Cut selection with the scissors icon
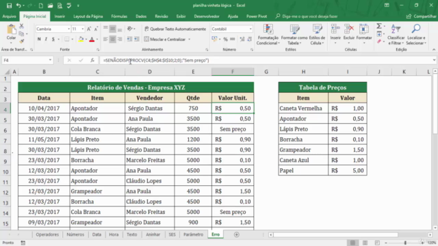438x246 pixels. (x=21, y=26)
